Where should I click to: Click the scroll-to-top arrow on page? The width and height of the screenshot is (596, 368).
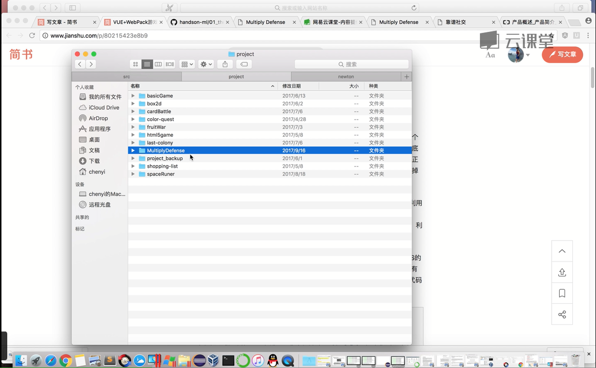562,251
